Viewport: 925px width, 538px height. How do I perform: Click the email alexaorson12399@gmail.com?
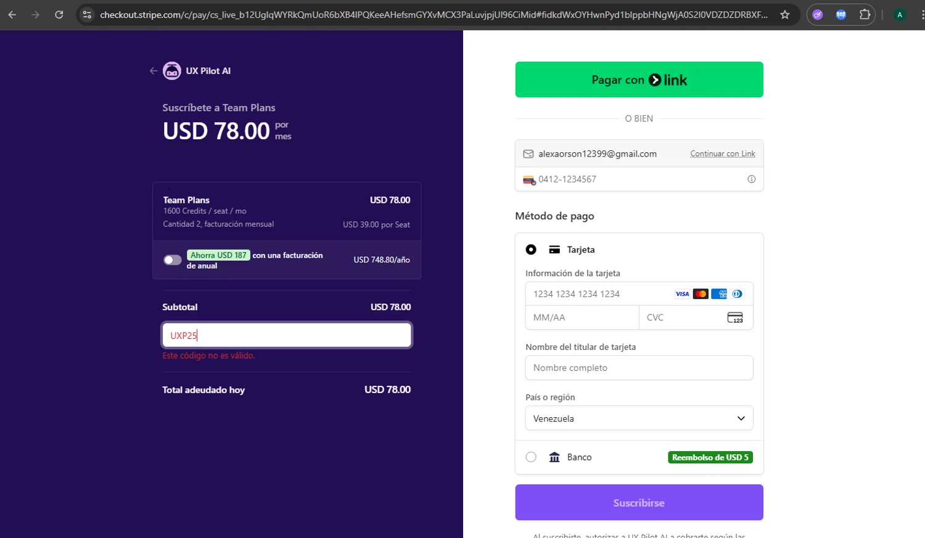tap(597, 154)
